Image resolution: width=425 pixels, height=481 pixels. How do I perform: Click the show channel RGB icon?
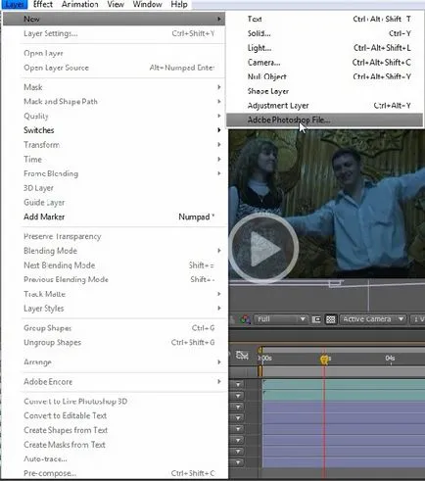point(245,319)
